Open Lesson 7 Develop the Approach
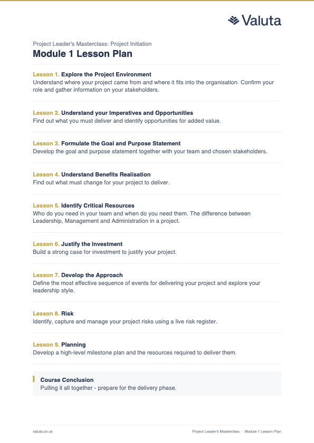The image size is (314, 443). point(78,275)
